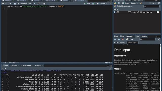Open Import Dataset dropdown

pyautogui.click(x=130, y=3)
